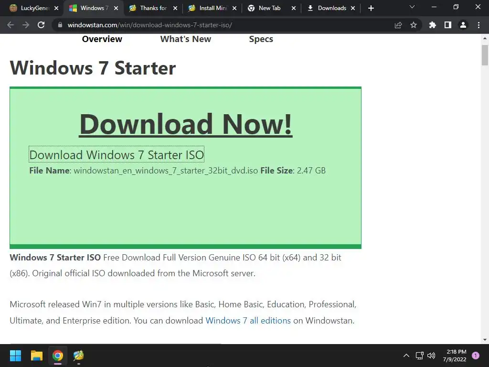This screenshot has height=367, width=489.
Task: Open Chrome from taskbar
Action: click(58, 356)
